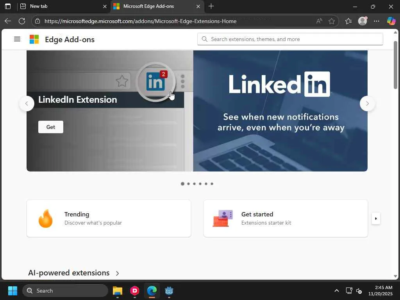
Task: Launch Copilot from the toolbar
Action: click(x=391, y=21)
